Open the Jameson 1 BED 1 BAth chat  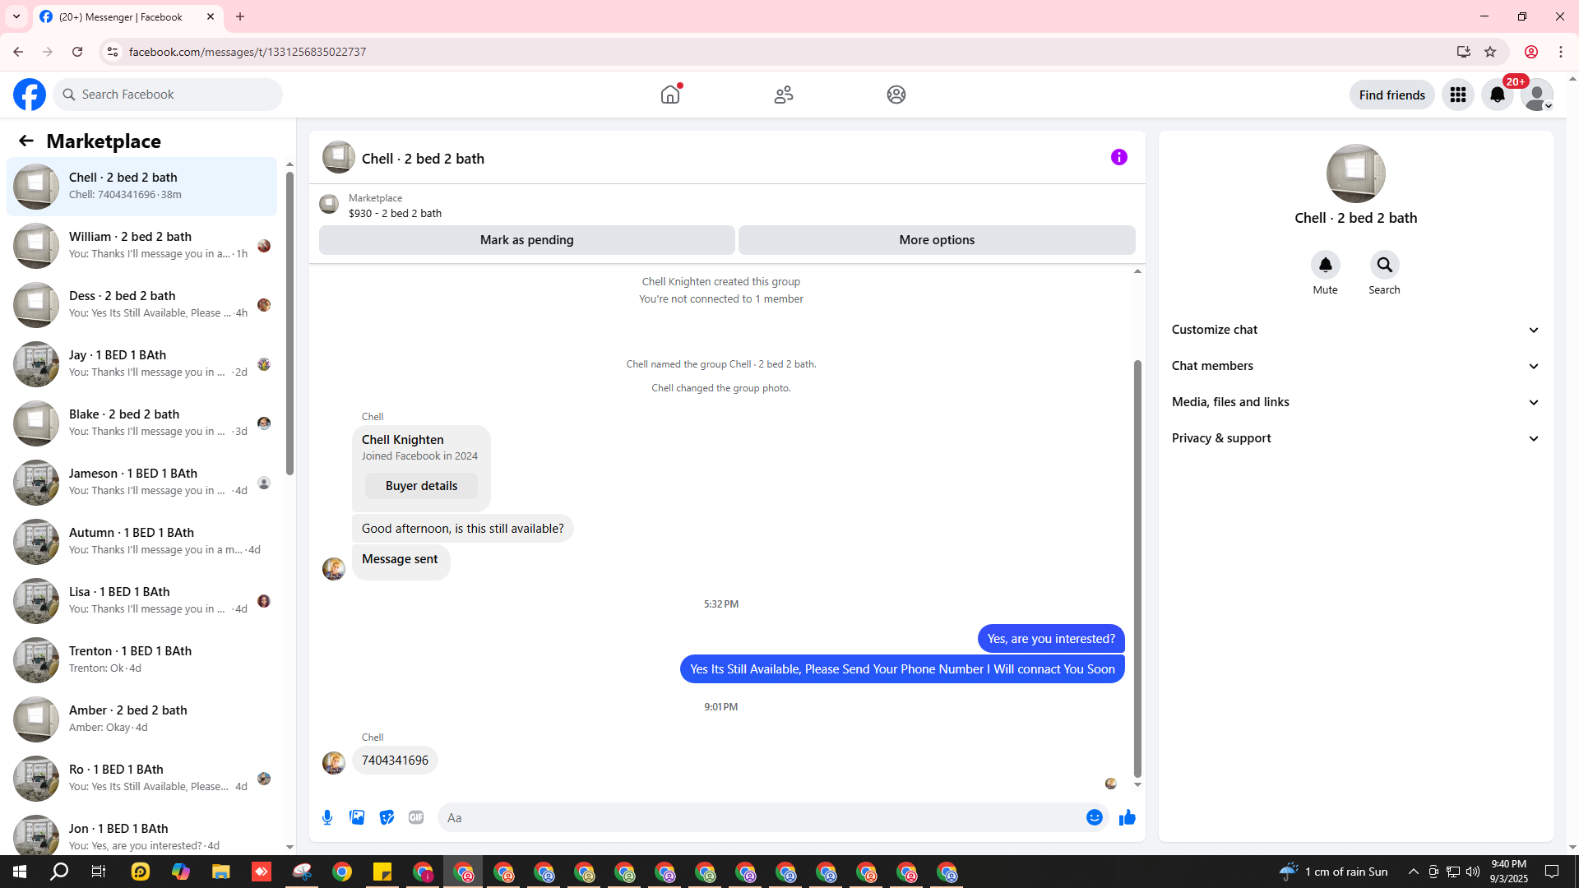[x=141, y=483]
